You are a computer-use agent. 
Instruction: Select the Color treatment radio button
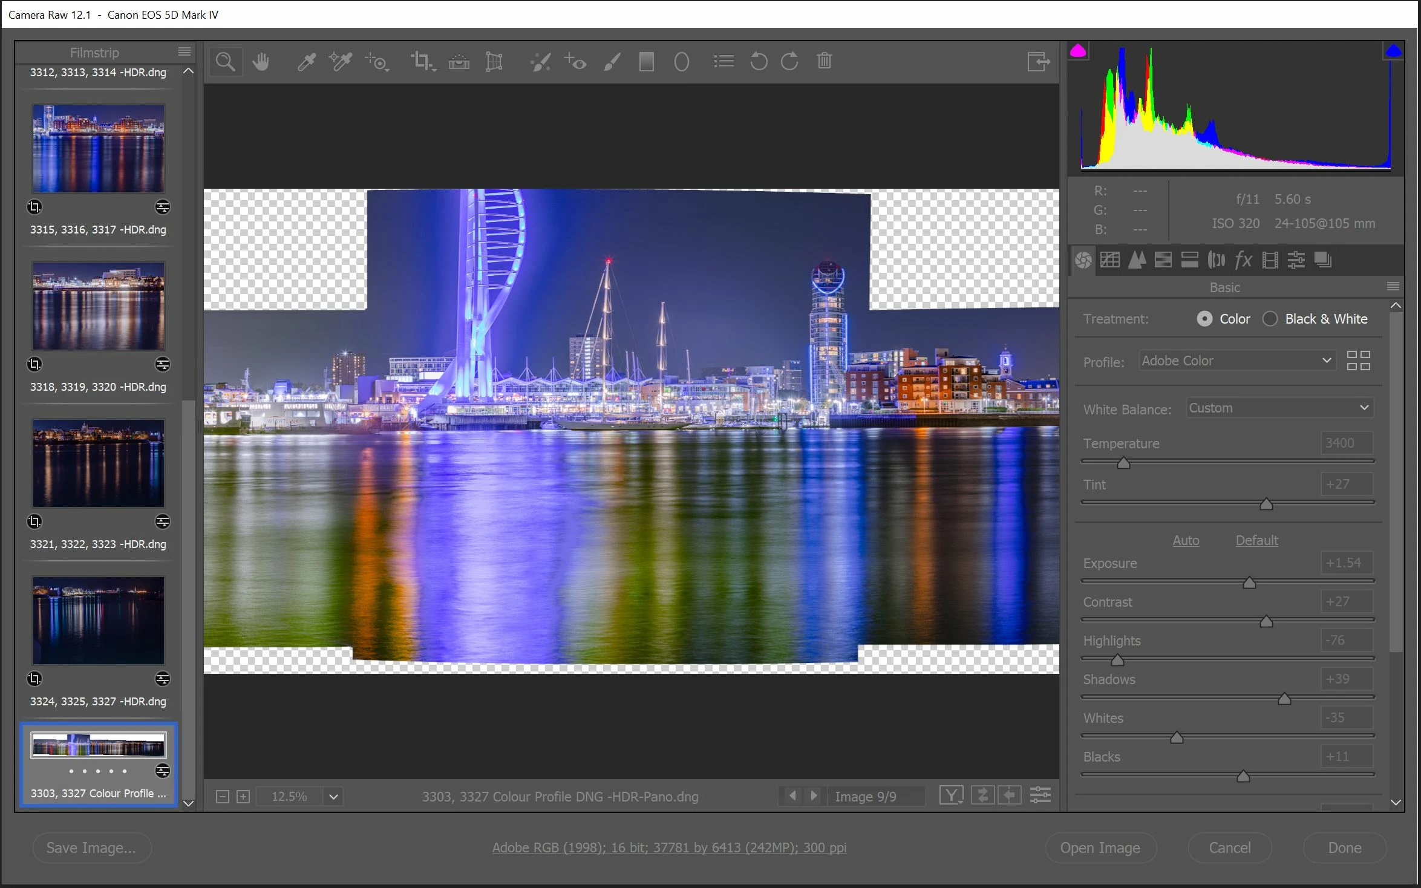click(x=1204, y=319)
